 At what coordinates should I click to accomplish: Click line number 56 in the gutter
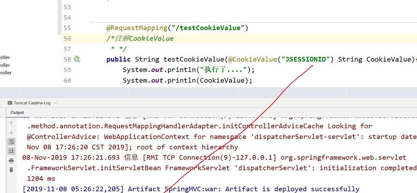tap(67, 39)
